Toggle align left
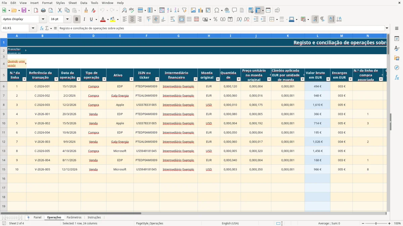The image size is (403, 226). click(125, 19)
